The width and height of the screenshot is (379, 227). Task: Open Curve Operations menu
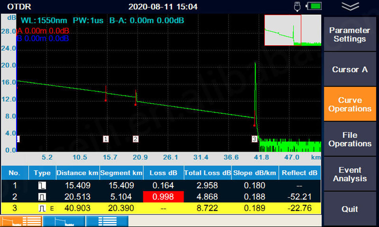[x=350, y=104]
